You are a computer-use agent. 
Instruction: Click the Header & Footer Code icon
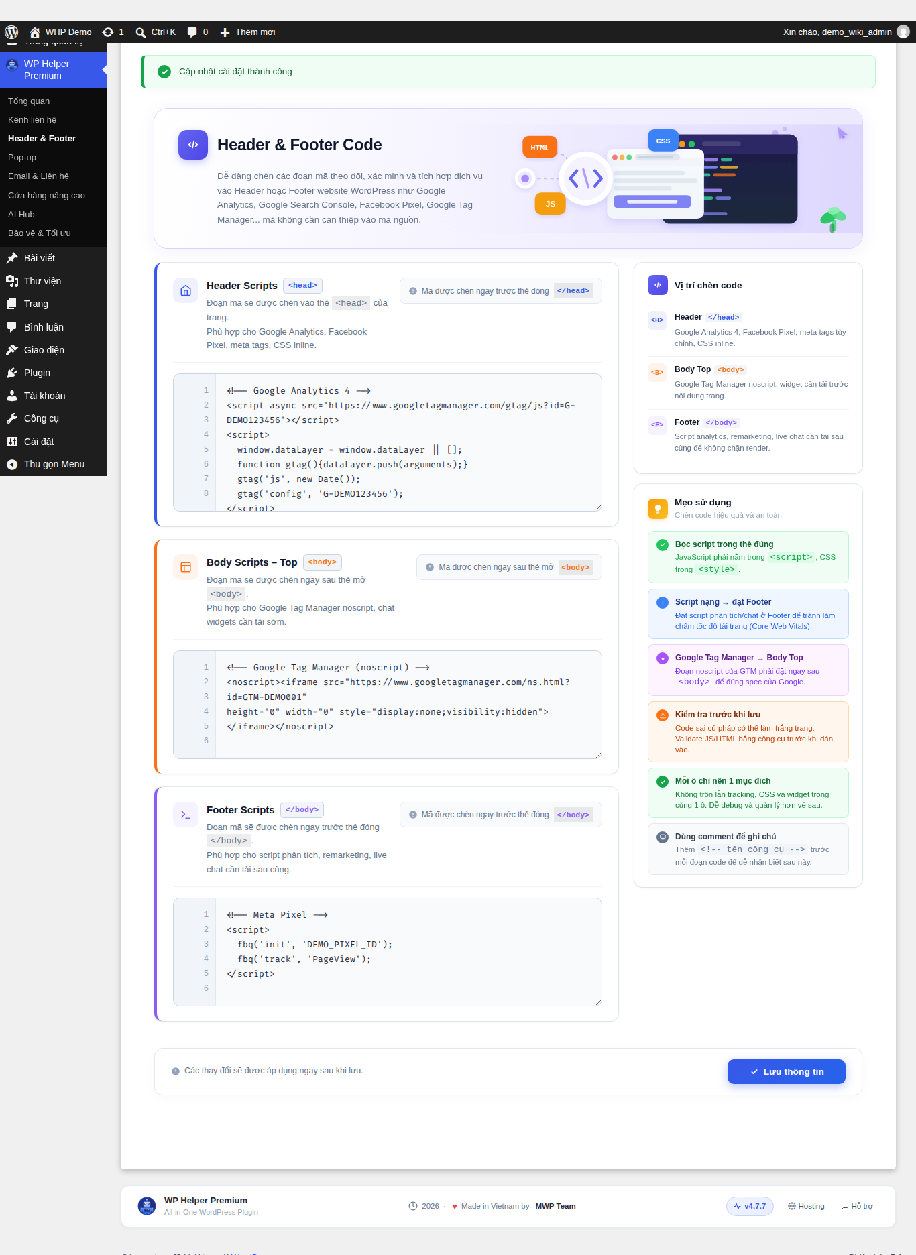pyautogui.click(x=193, y=145)
